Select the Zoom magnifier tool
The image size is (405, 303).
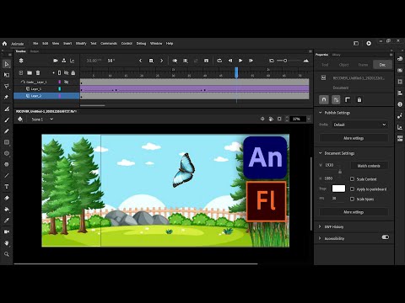(x=7, y=254)
